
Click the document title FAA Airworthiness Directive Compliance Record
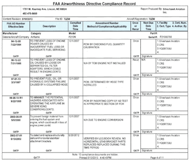(94, 4)
